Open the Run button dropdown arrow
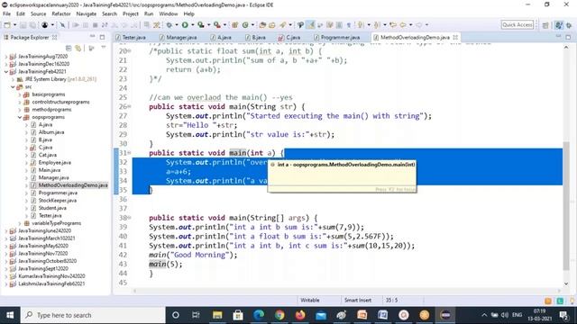577x324 pixels. click(x=192, y=25)
